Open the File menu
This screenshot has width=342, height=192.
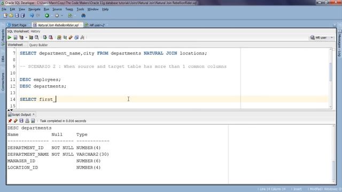coord(4,10)
